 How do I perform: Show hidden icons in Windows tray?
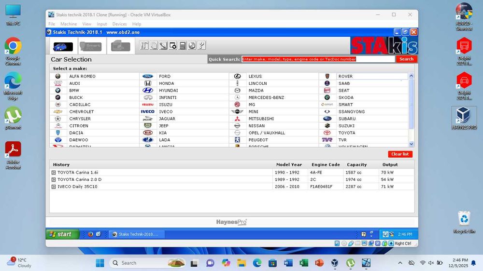400,263
